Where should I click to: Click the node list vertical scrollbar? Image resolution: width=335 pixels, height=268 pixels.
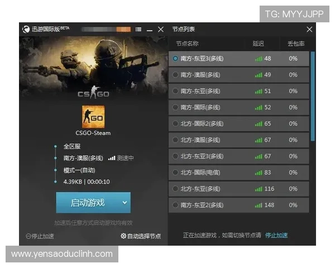point(313,96)
